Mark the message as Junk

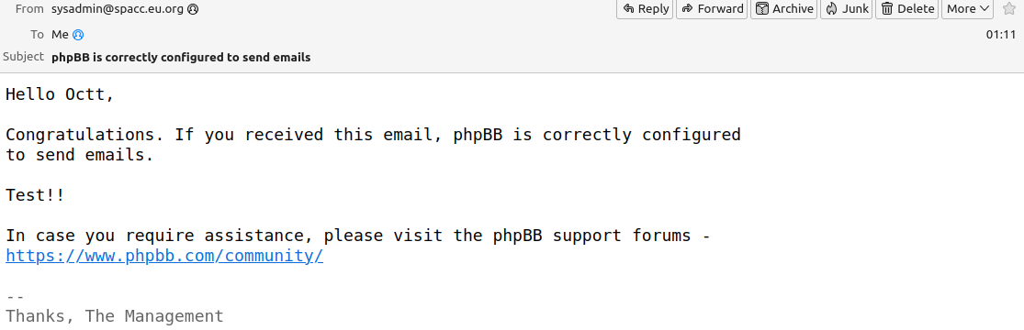point(847,8)
